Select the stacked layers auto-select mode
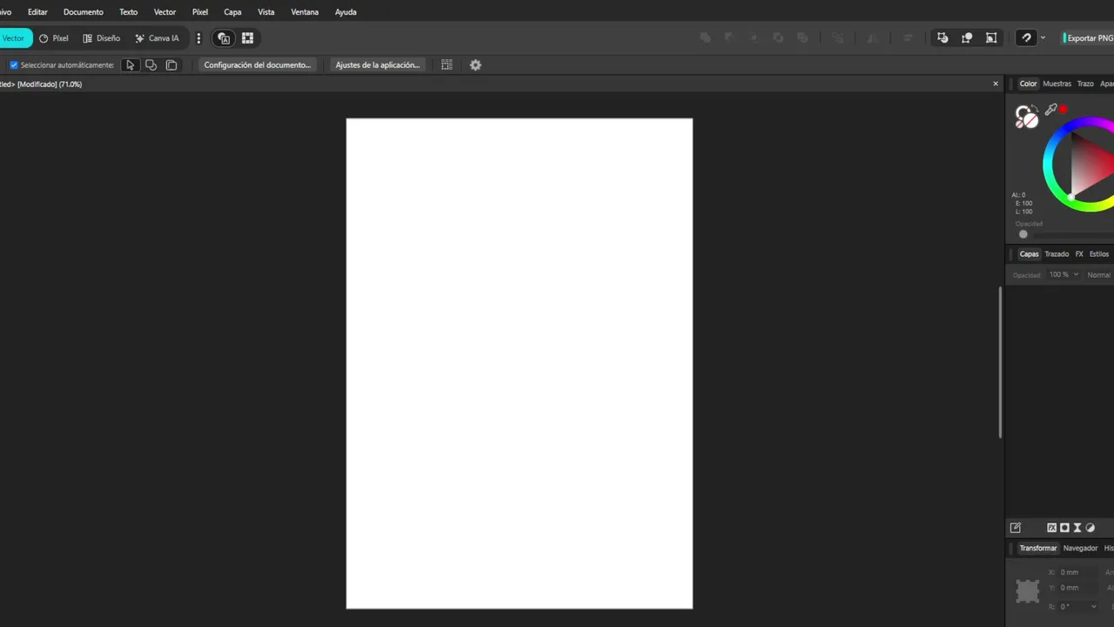 click(x=171, y=65)
